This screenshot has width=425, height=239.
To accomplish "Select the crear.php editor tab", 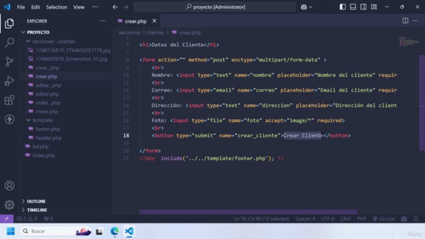I will (135, 21).
